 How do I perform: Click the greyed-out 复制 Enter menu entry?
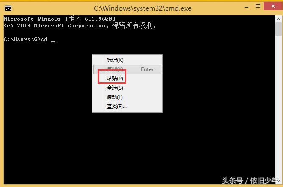click(127, 69)
